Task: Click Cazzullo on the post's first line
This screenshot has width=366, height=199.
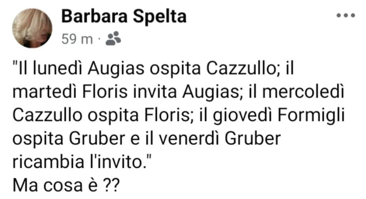Action: pyautogui.click(x=239, y=71)
